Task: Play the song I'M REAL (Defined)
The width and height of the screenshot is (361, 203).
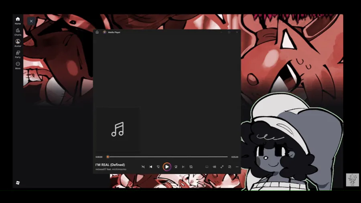Action: coord(167,167)
